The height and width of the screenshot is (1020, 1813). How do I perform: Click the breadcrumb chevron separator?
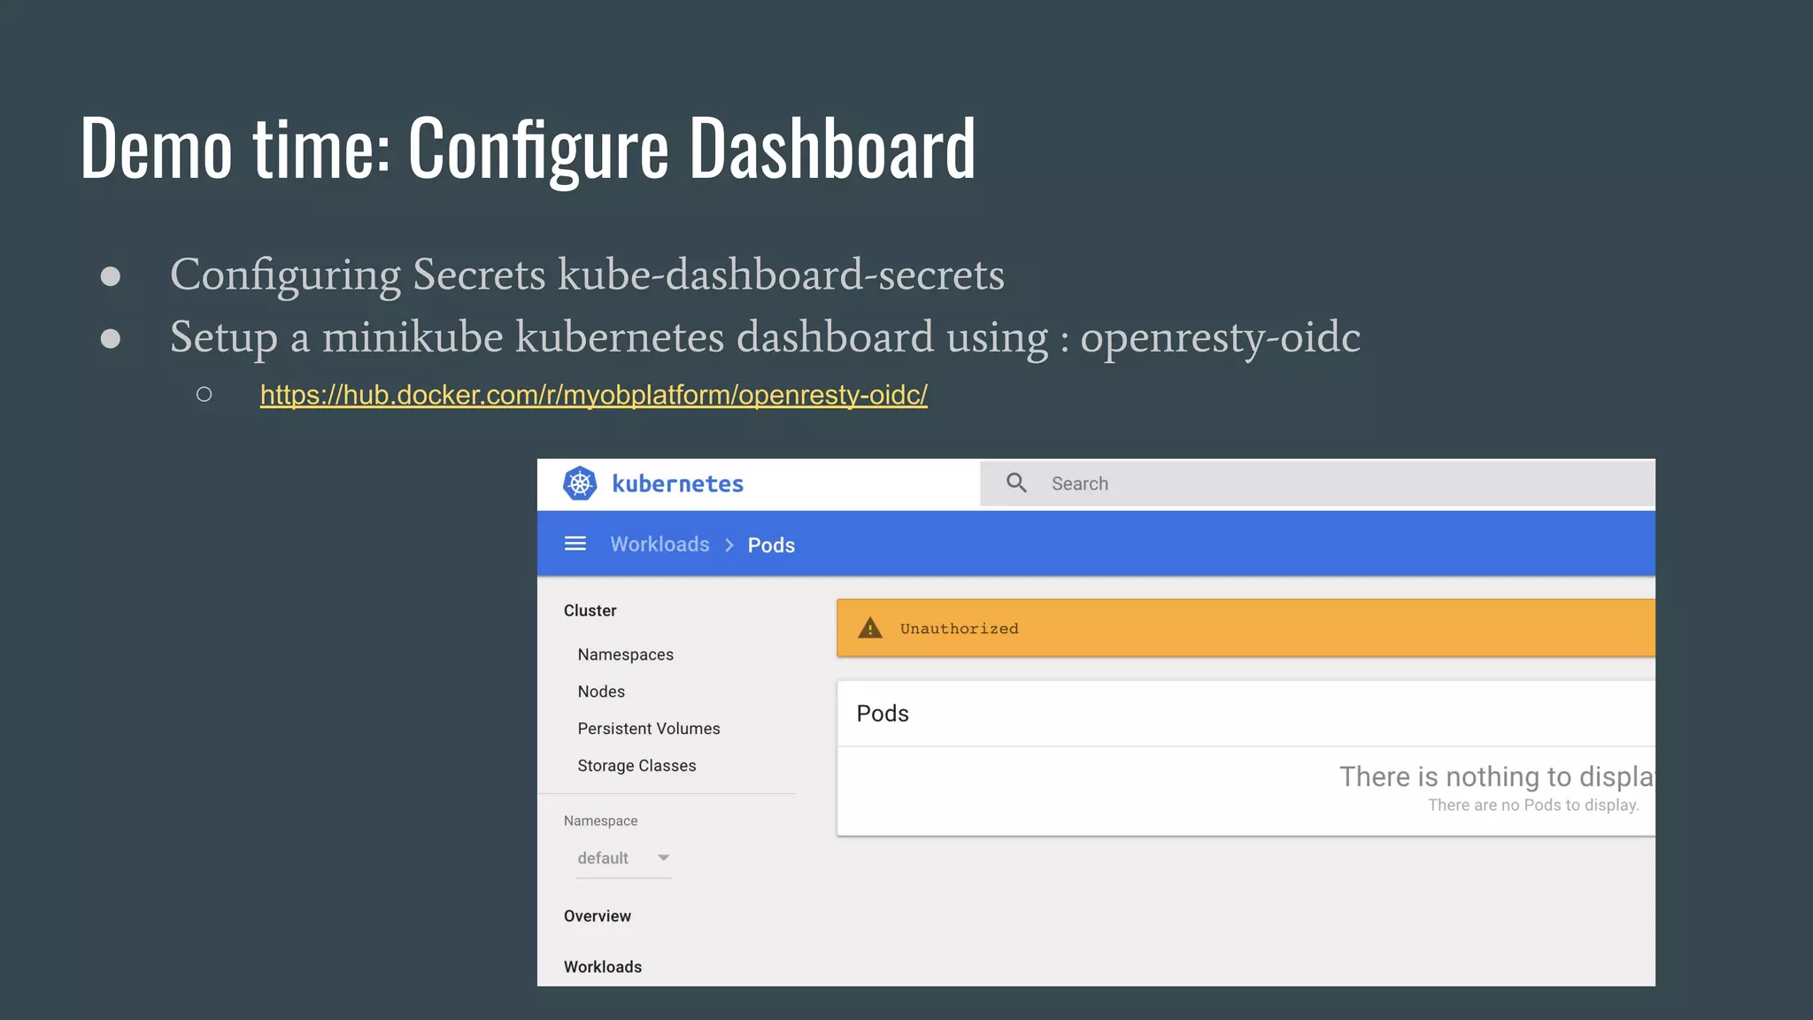(x=729, y=545)
